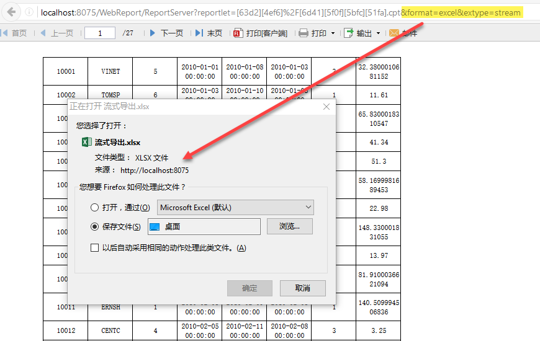Viewport: 540px width, 341px height.
Task: Click table cell 3.25
Action: pyautogui.click(x=379, y=330)
